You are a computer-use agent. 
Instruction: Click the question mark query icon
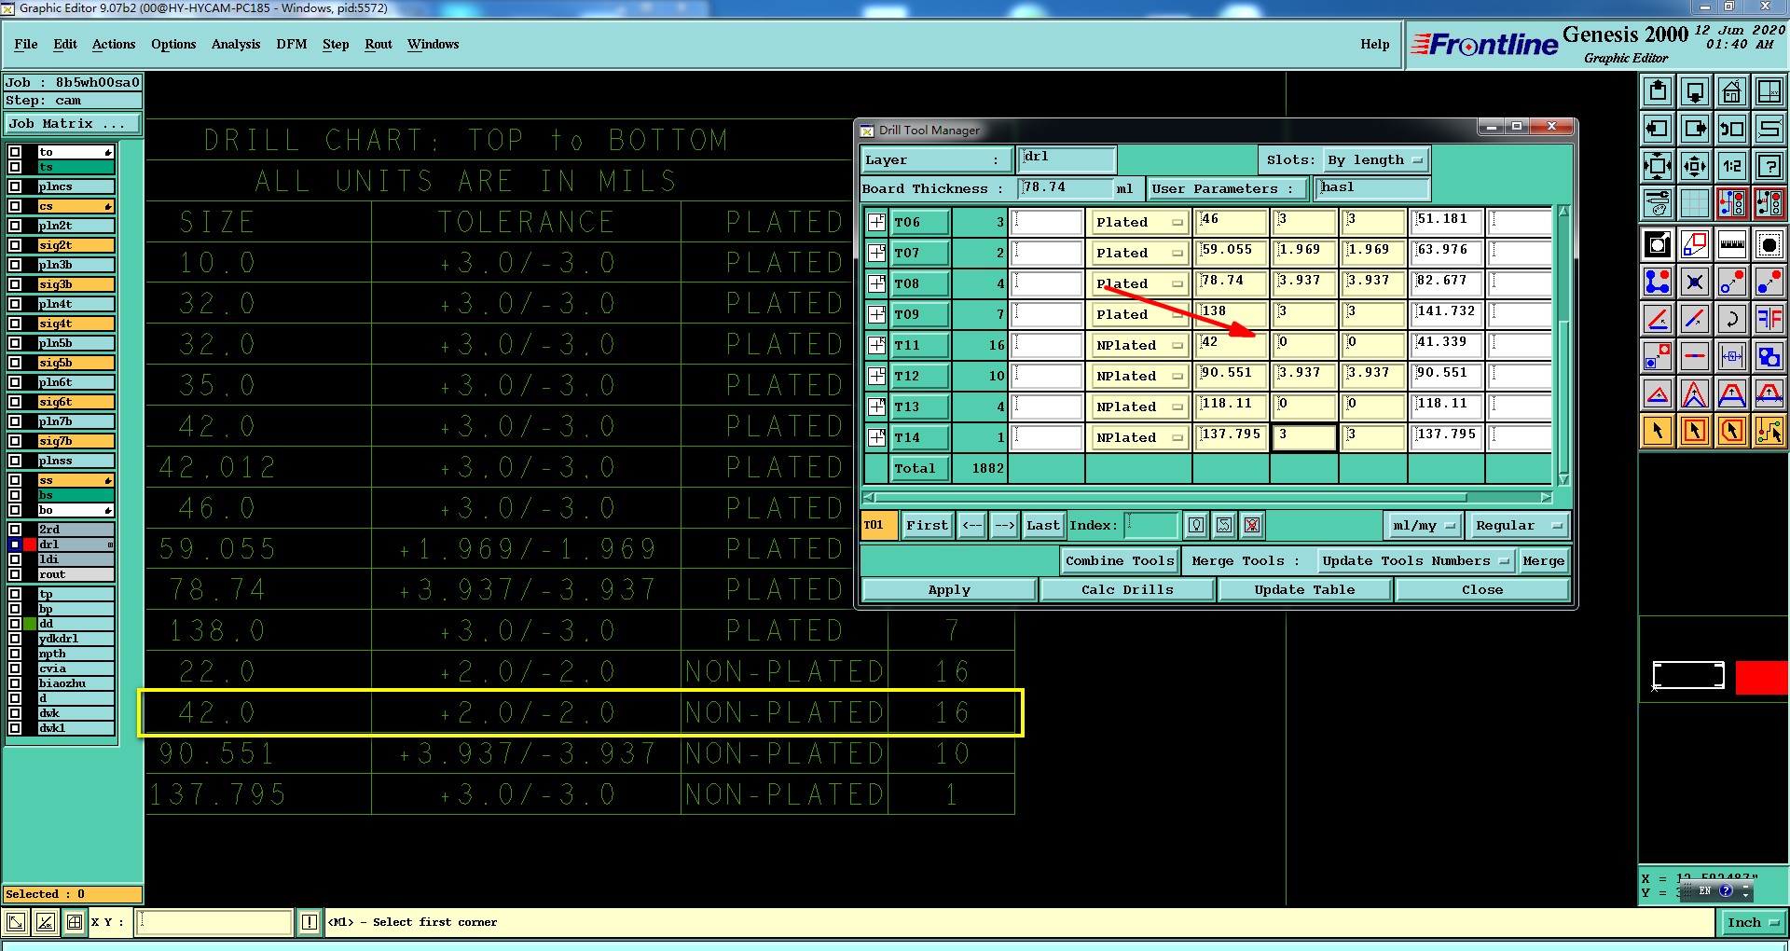(1769, 166)
